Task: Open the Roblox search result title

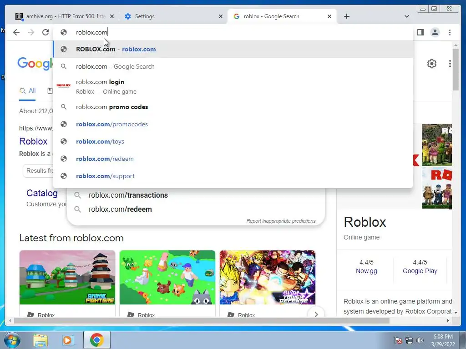Action: 33,141
